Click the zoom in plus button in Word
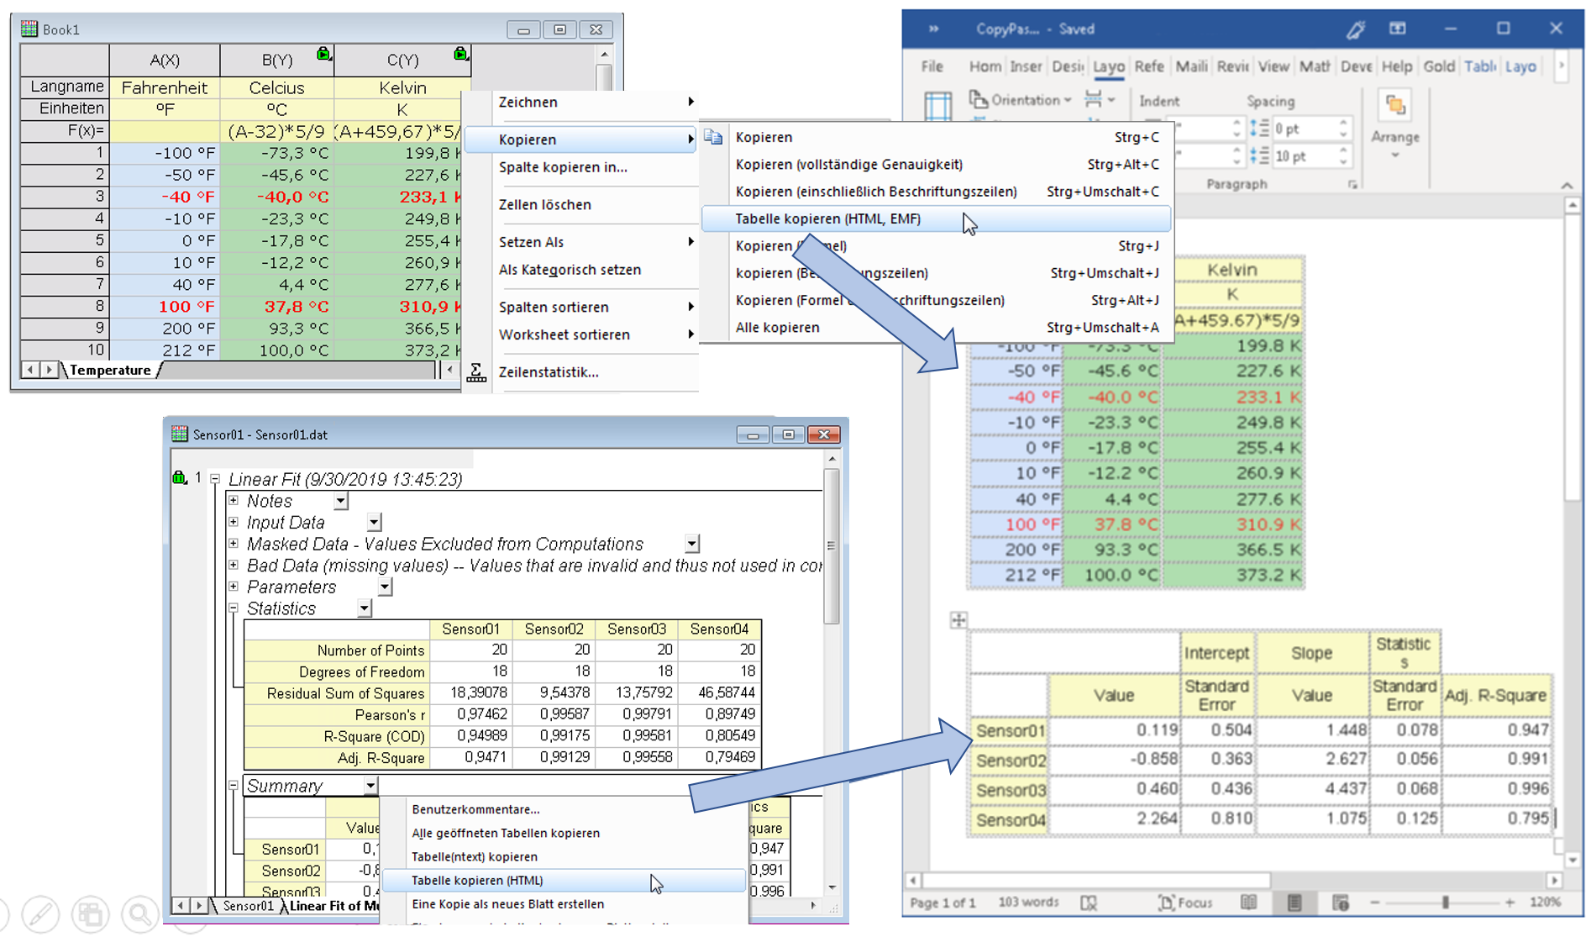1591x937 pixels. pos(1510,903)
